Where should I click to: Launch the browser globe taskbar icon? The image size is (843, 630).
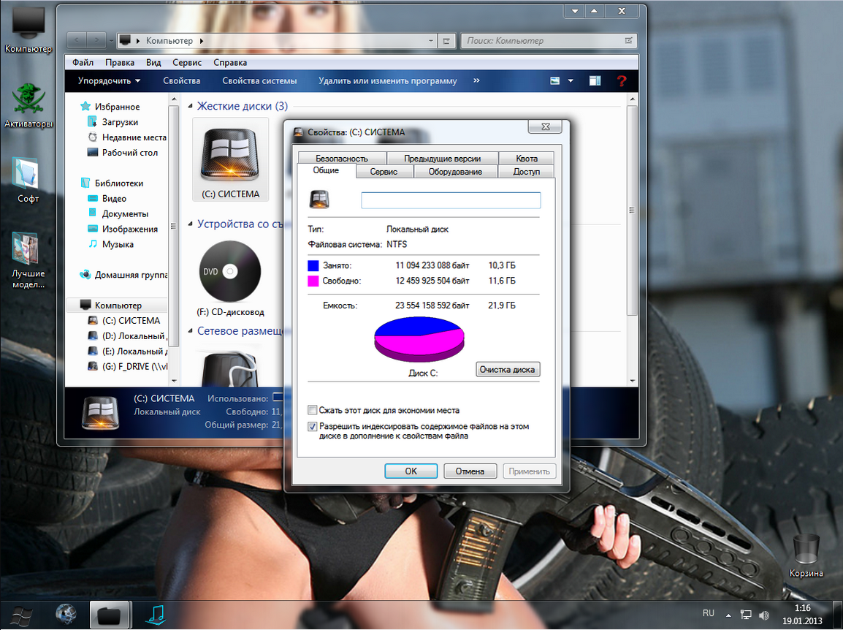click(x=66, y=615)
